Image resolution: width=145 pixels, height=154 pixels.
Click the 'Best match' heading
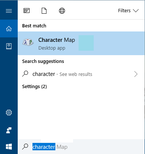[x=34, y=26]
